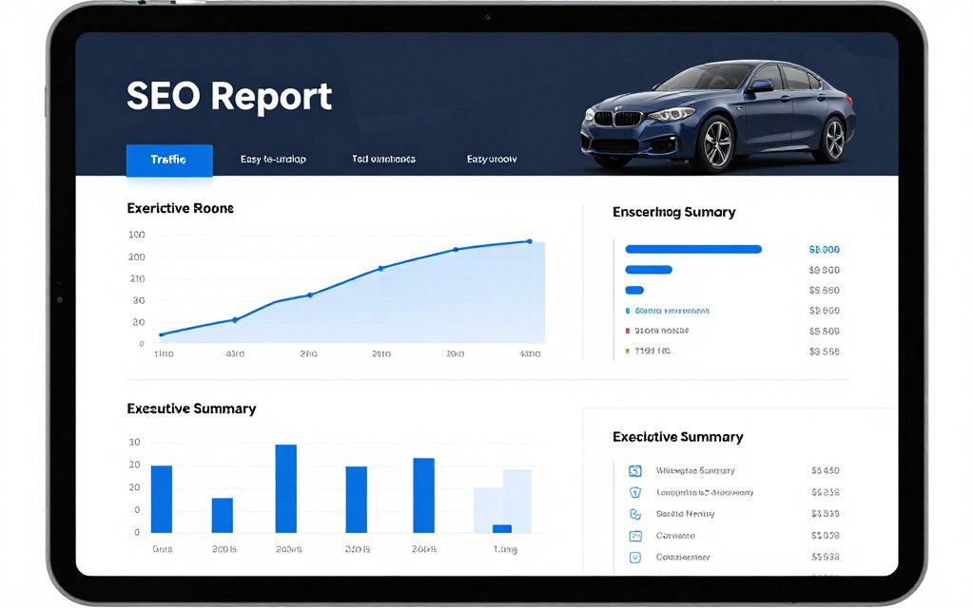
Task: Click the first data point on line chart
Action: pyautogui.click(x=162, y=335)
